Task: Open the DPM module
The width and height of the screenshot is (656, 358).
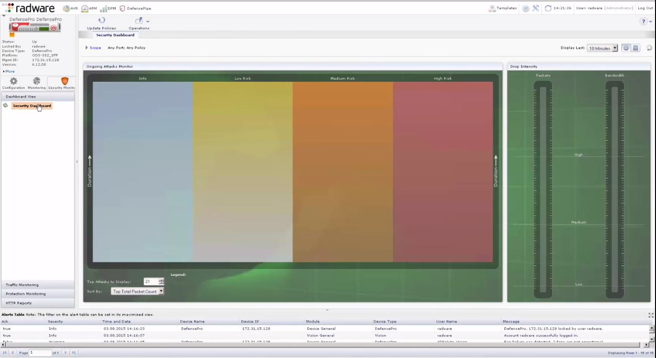Action: (108, 8)
